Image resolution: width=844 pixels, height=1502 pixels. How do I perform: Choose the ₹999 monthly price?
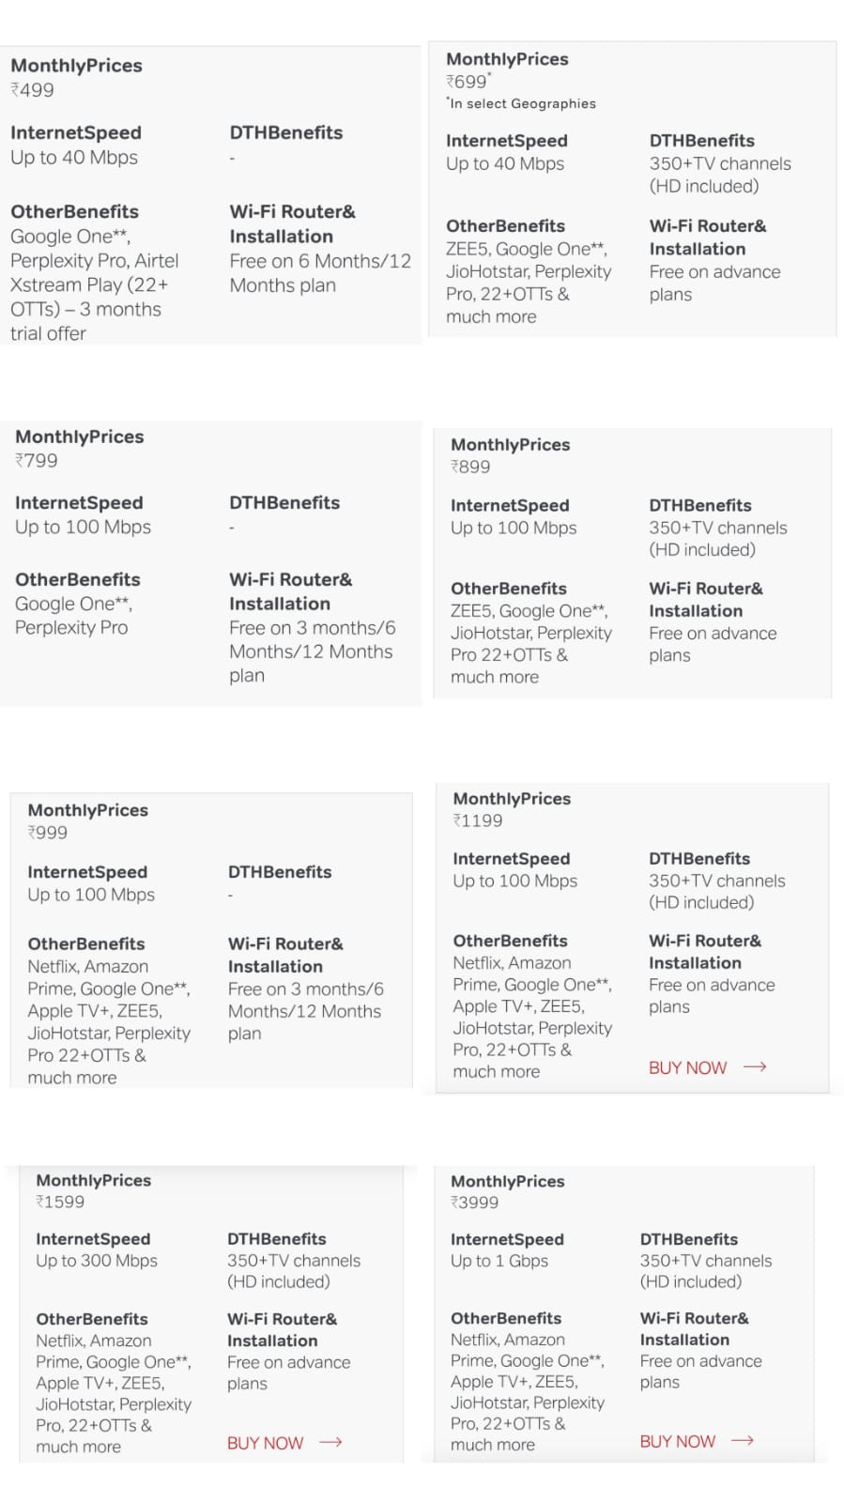(x=48, y=833)
